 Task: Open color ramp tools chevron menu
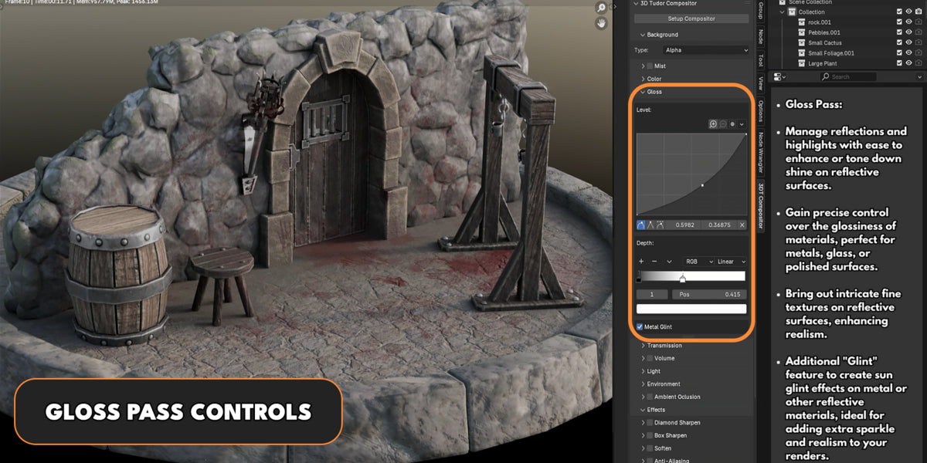[x=669, y=262]
